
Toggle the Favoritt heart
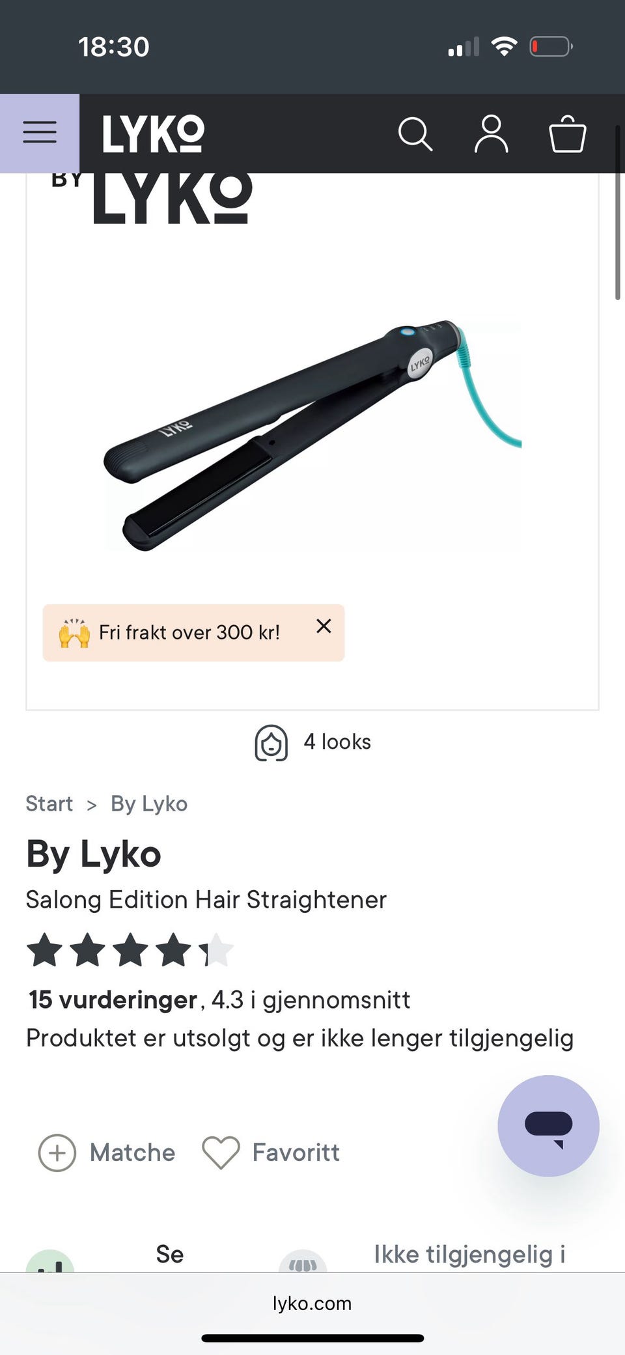tap(221, 1152)
